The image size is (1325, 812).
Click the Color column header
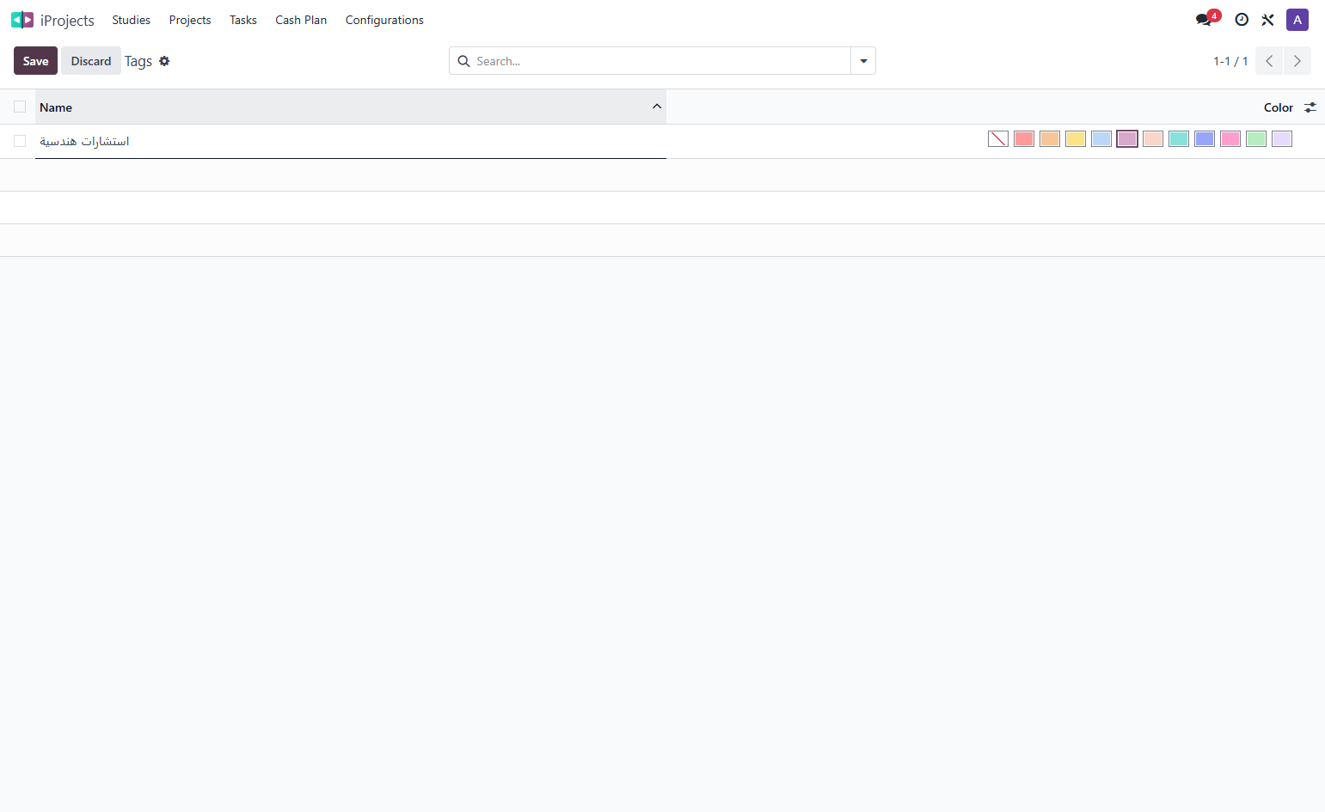click(x=1279, y=107)
